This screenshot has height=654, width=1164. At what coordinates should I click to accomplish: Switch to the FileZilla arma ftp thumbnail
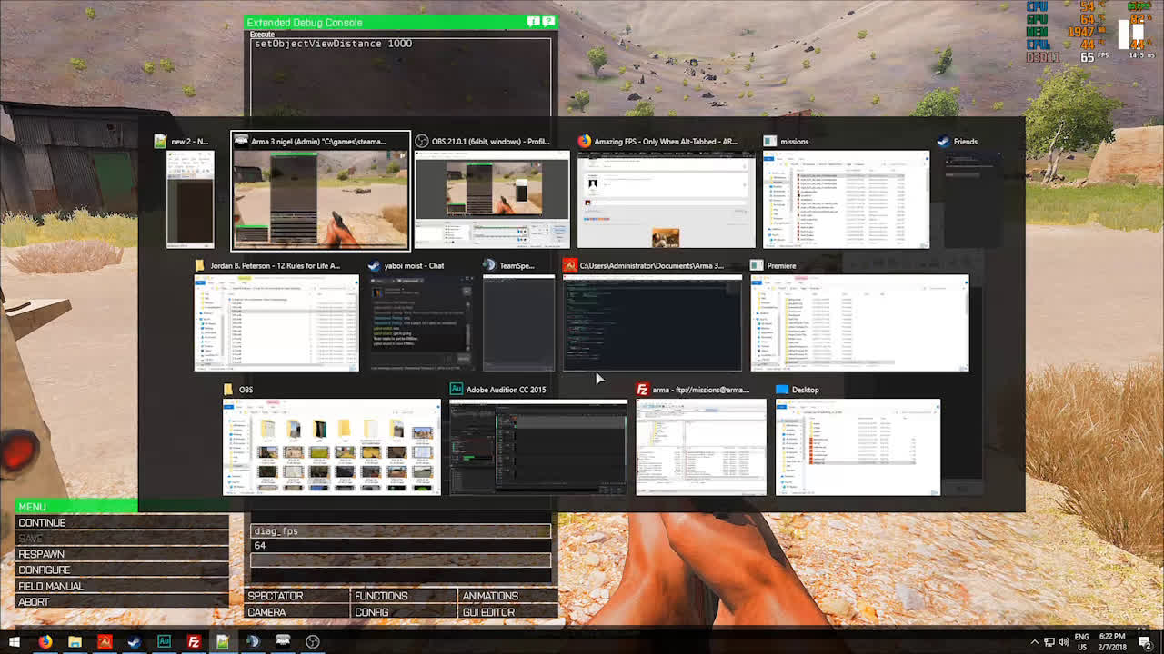pyautogui.click(x=701, y=447)
